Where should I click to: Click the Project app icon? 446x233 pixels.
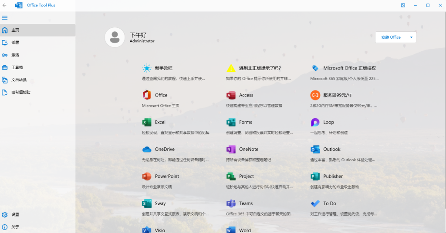[x=231, y=176]
